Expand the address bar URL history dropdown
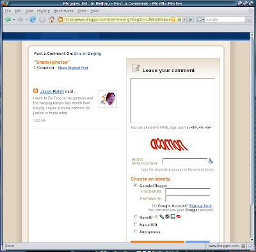This screenshot has width=256, height=252. point(184,20)
